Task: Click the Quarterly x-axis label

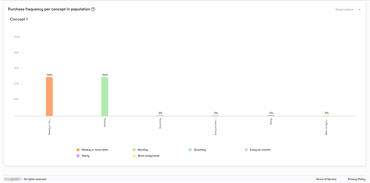Action: pyautogui.click(x=160, y=123)
